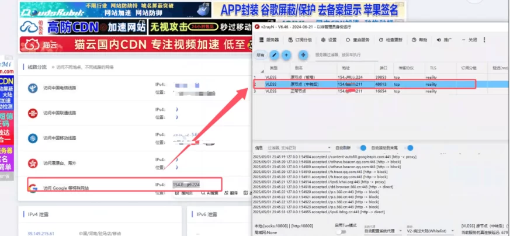Click 重启服务 in the v2rayN toolbar
Viewport: 510px width, 236px height.
tap(358, 40)
